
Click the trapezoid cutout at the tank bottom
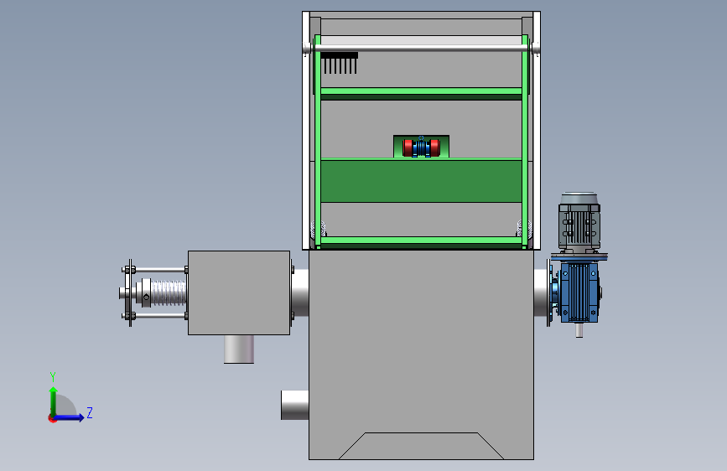pyautogui.click(x=421, y=446)
